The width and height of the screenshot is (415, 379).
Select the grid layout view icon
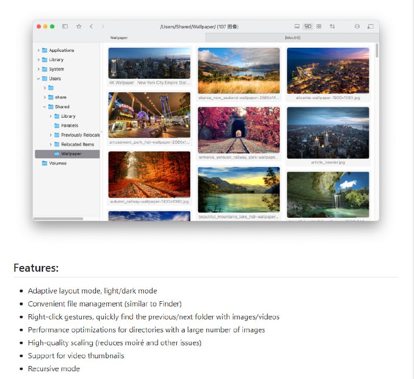tap(319, 26)
